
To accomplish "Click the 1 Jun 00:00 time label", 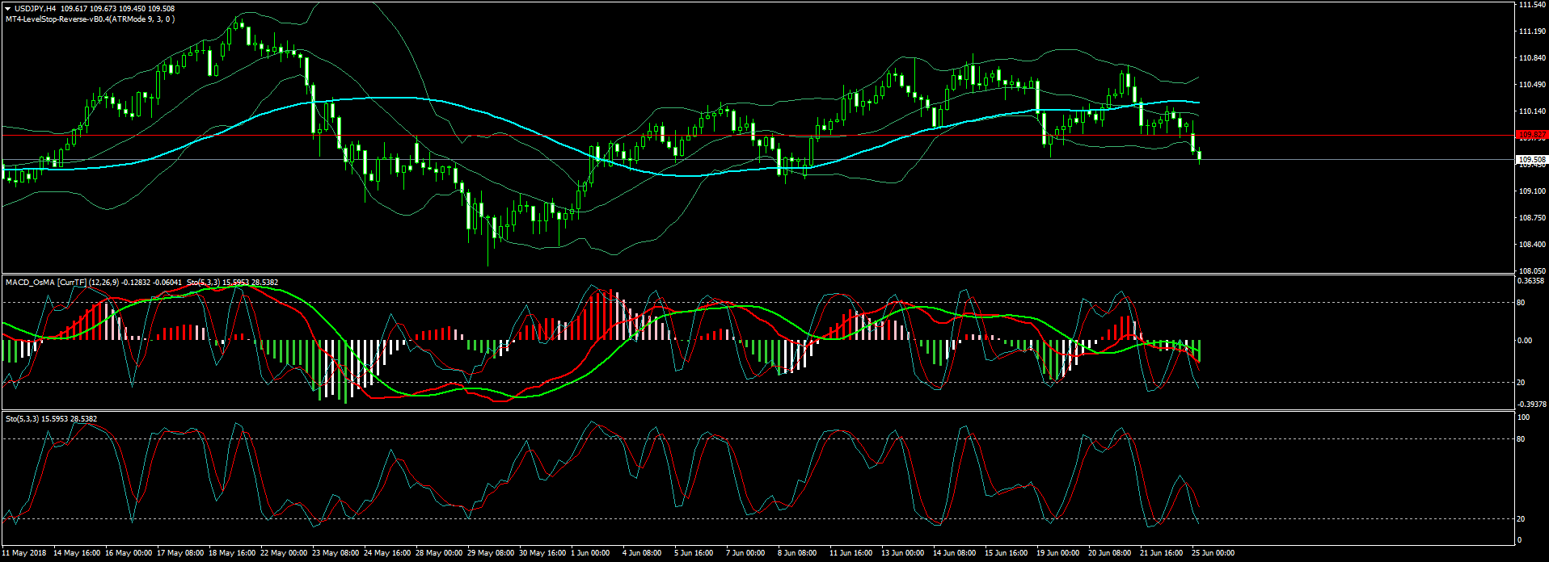I will point(591,553).
